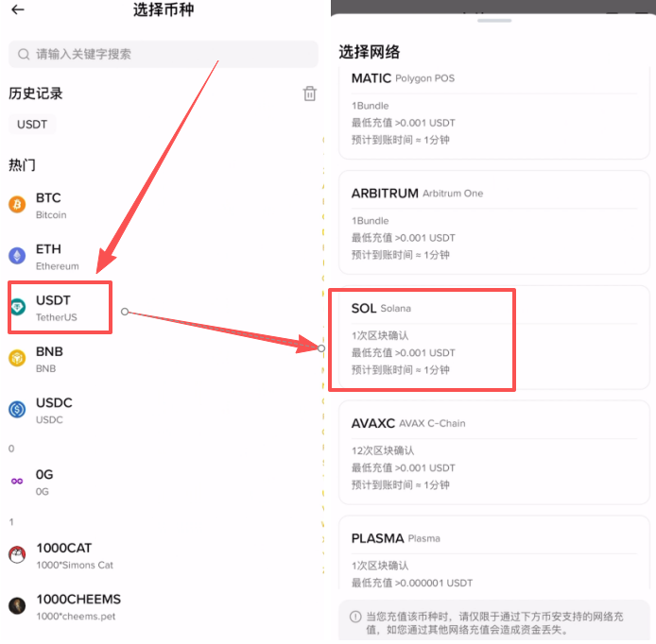Tap the 0G infinity icon
Image resolution: width=656 pixels, height=644 pixels.
pos(17,481)
